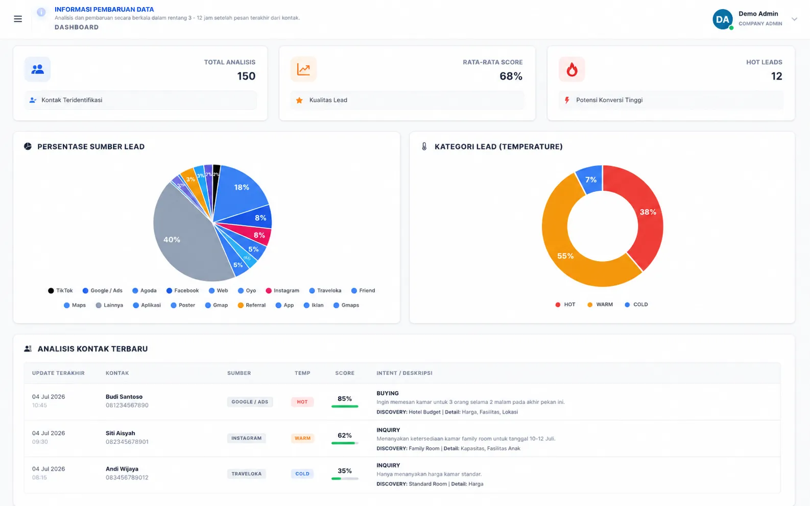
Task: Click the thermometer icon in Kategori Lead
Action: pyautogui.click(x=424, y=146)
